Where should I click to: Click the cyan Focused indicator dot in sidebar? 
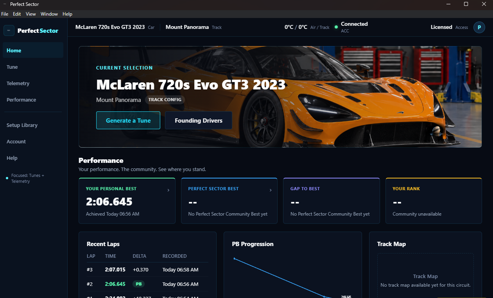coord(7,178)
